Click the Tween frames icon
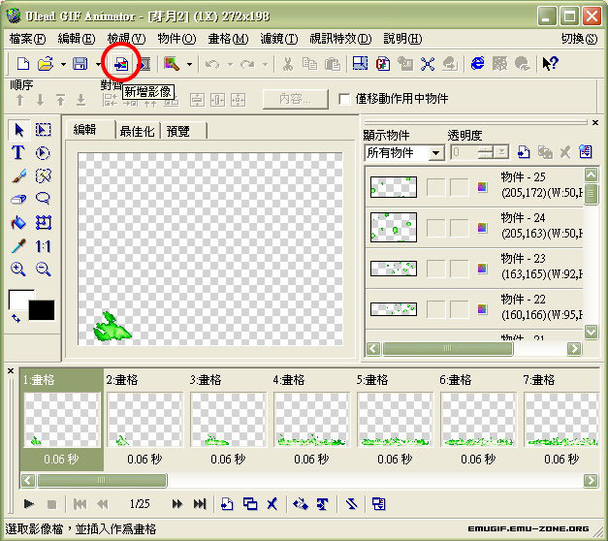 click(301, 504)
